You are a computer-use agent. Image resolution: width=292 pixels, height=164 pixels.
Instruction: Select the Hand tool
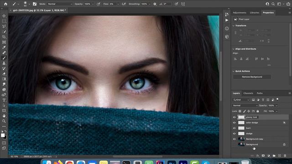(x=4, y=116)
